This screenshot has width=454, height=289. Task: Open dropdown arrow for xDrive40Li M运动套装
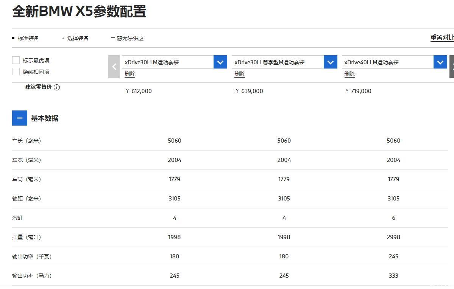440,62
